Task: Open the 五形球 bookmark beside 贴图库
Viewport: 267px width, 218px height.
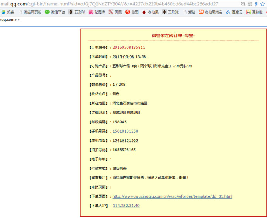Action: pos(77,12)
